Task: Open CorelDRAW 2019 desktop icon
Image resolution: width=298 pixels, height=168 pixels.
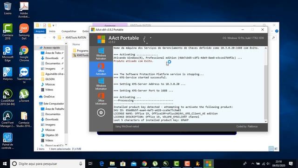Action: pos(7,97)
